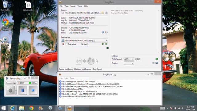Click the globe icon beside Time value
The height and width of the screenshot is (111, 197).
coord(103,32)
